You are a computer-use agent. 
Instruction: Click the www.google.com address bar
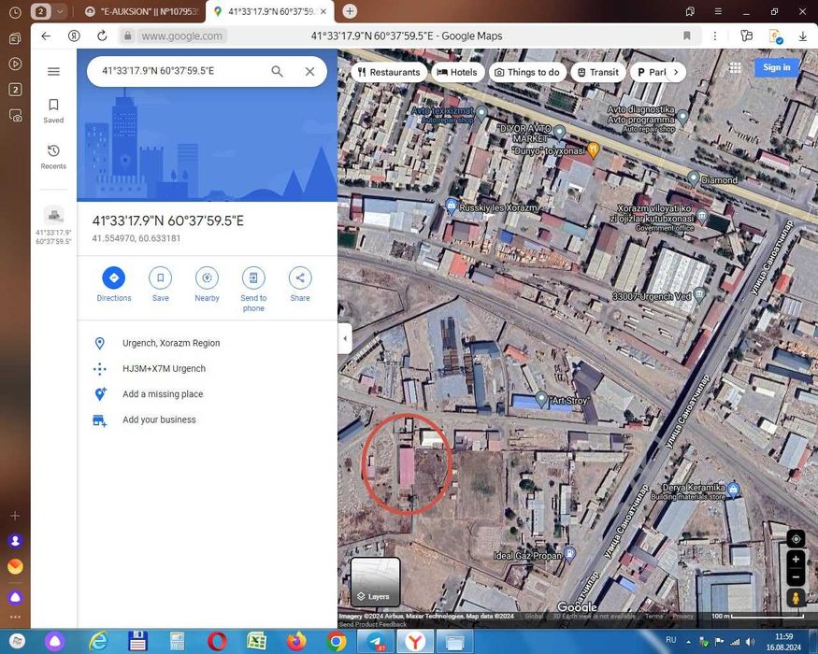click(181, 36)
